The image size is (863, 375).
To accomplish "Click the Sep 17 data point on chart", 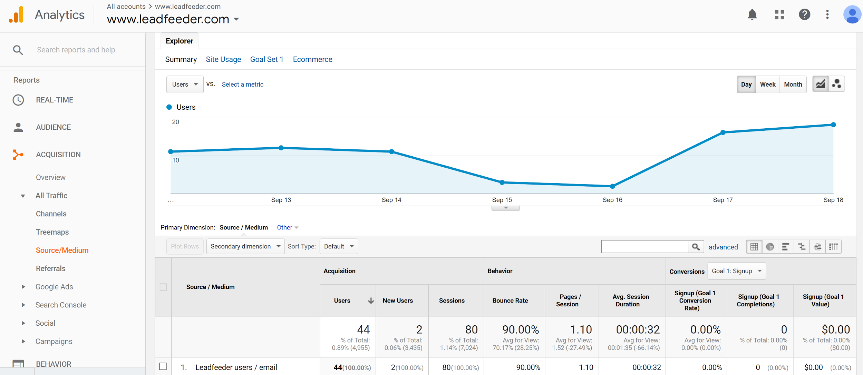I will pyautogui.click(x=723, y=132).
